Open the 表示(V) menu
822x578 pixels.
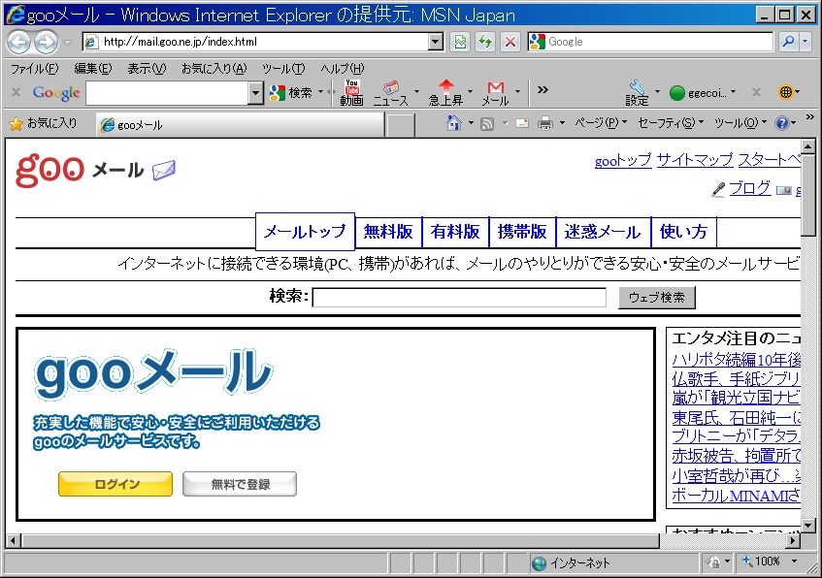(x=147, y=69)
